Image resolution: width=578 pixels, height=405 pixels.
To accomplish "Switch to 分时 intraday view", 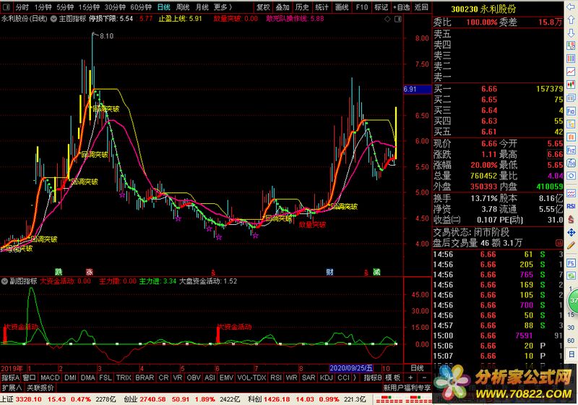I will coord(22,7).
